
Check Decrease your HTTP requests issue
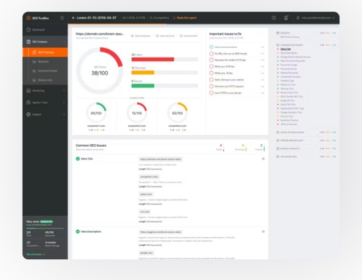211,86
